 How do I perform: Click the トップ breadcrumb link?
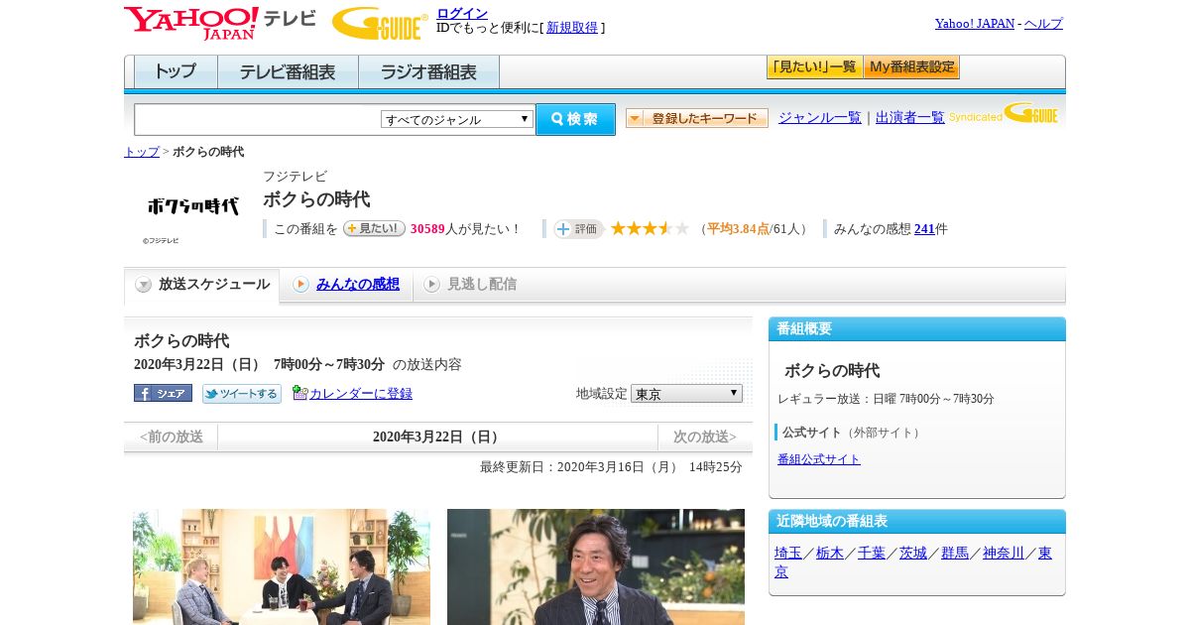142,152
